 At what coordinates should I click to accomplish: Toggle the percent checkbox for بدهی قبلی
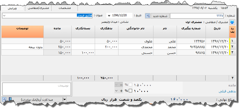tap(131, 91)
